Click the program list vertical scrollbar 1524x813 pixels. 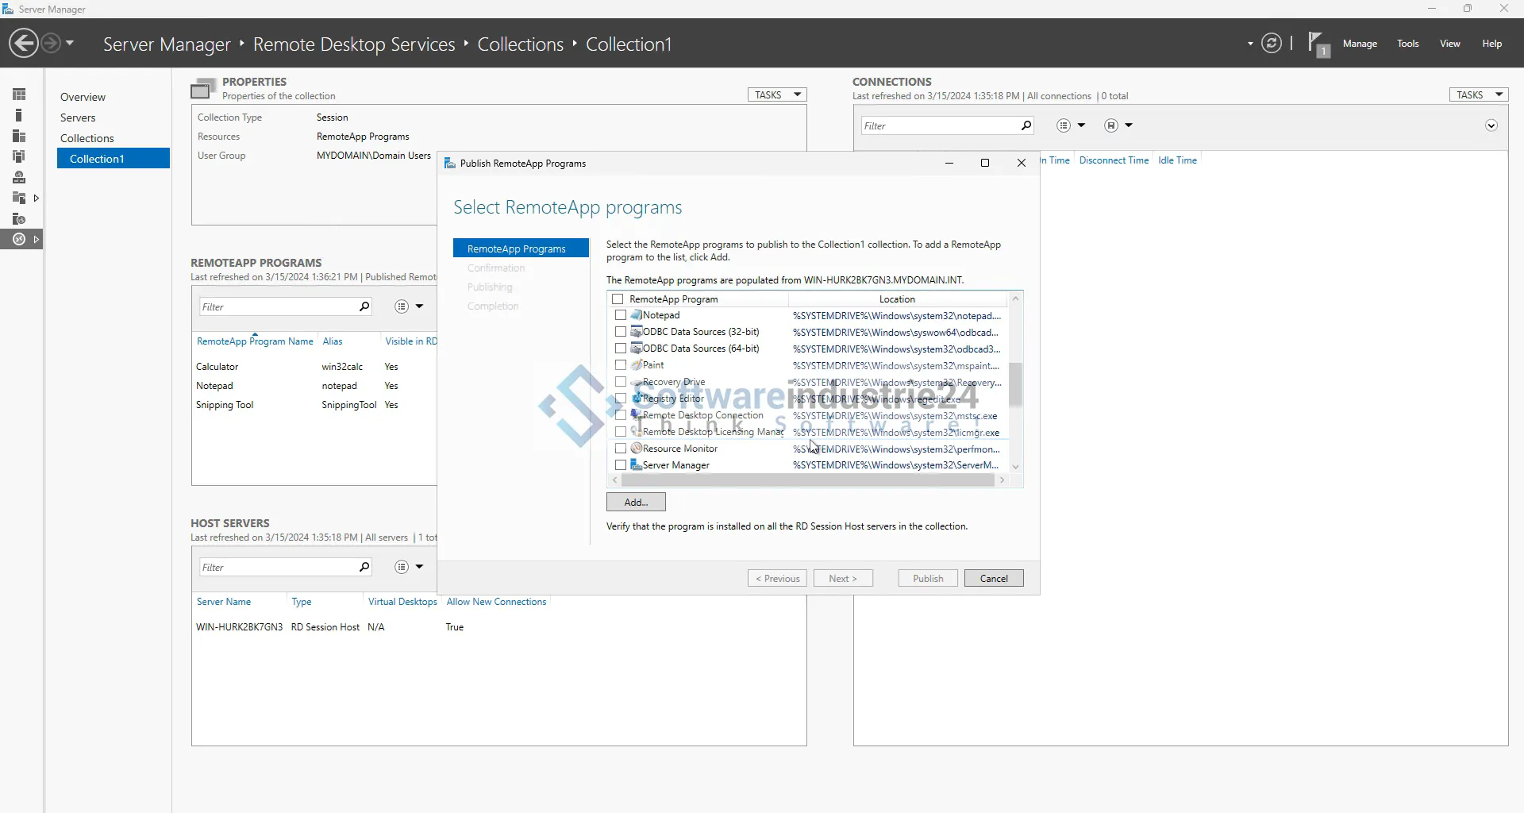click(x=1015, y=385)
